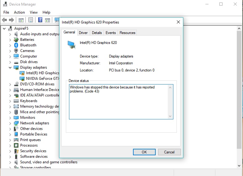The image size is (243, 176).
Task: Select the IDE ATA/ATAPI controllers row
Action: (x=36, y=95)
